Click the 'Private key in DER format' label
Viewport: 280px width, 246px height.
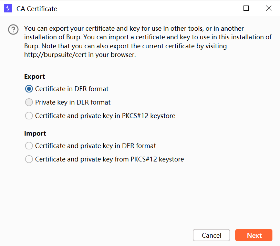point(73,102)
